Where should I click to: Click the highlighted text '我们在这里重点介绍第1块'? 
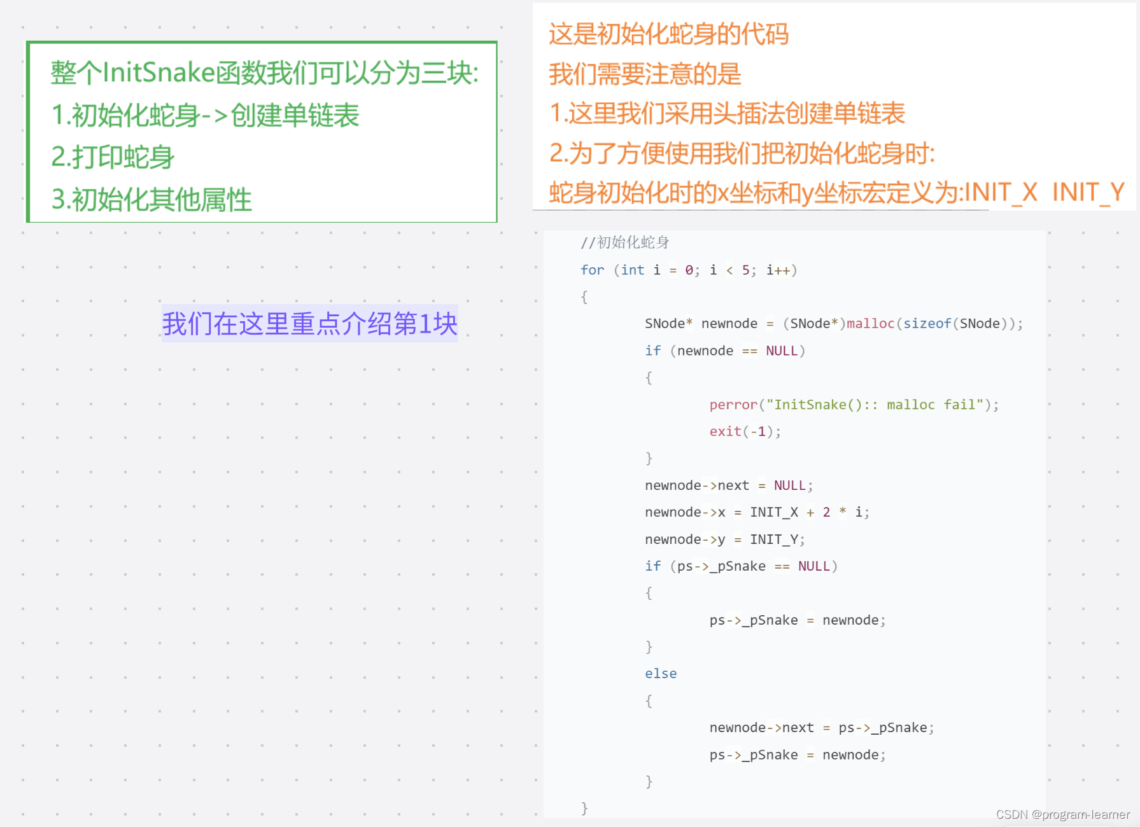coord(309,324)
